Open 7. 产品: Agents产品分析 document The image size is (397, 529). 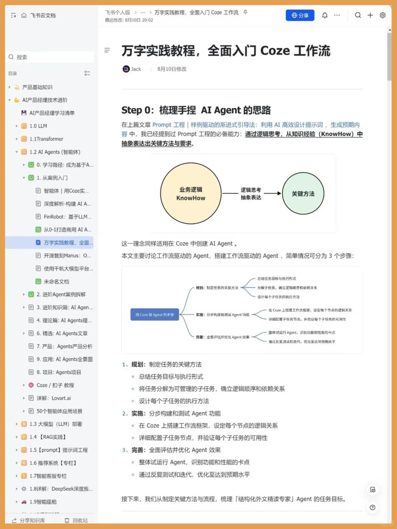pos(64,346)
